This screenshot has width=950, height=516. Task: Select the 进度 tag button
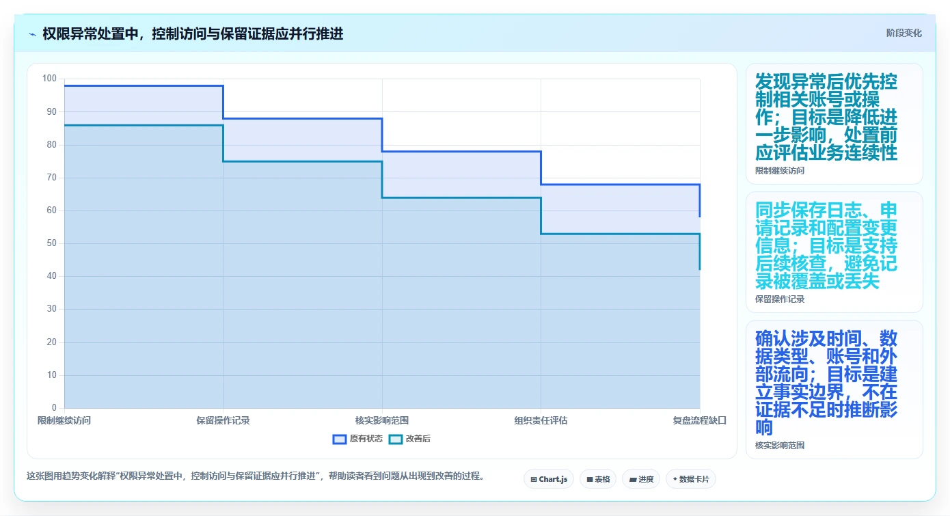click(x=642, y=479)
